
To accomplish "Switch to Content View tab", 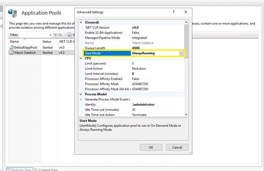I will [x=46, y=170].
